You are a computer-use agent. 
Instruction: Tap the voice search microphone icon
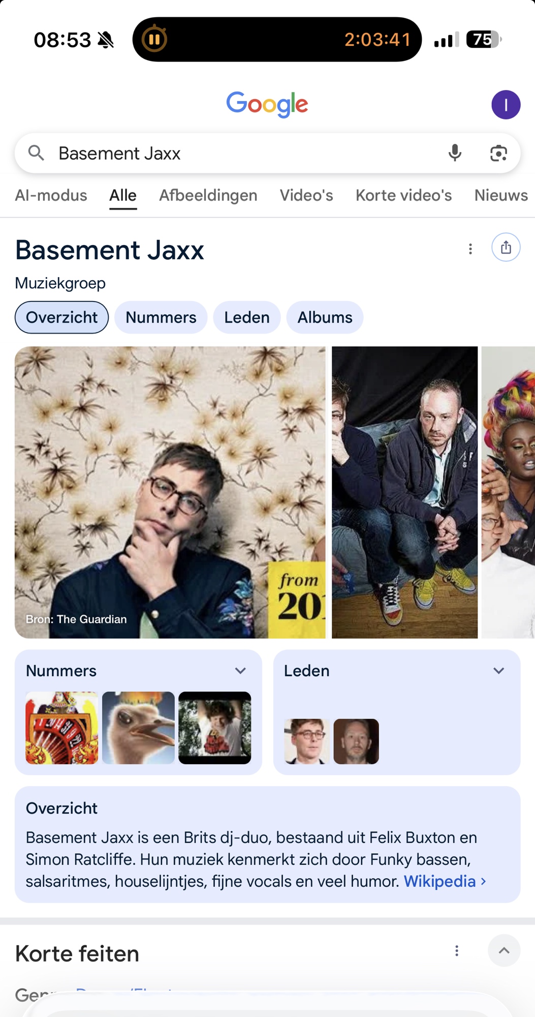(x=455, y=153)
